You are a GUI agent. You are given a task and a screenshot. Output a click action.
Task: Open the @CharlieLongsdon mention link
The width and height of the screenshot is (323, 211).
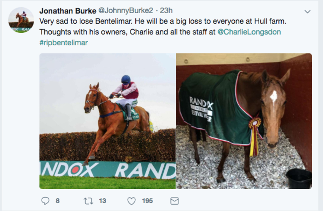pyautogui.click(x=249, y=32)
